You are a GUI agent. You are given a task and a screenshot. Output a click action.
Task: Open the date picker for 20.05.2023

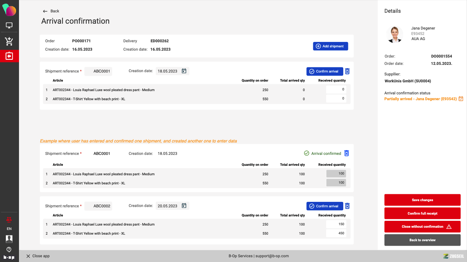point(184,206)
